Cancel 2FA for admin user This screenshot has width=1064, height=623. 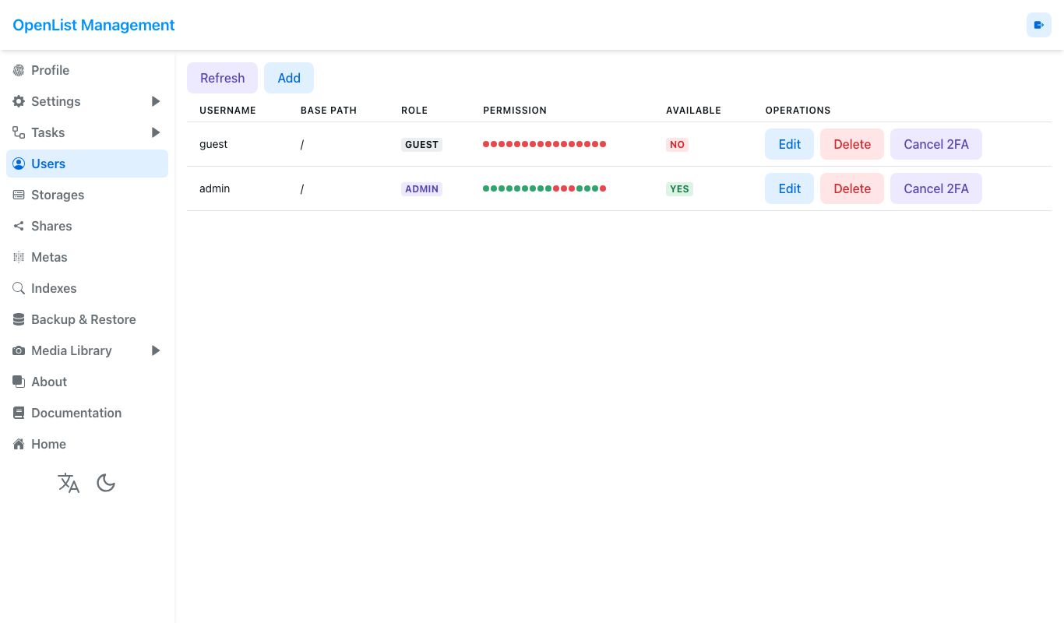(x=936, y=188)
